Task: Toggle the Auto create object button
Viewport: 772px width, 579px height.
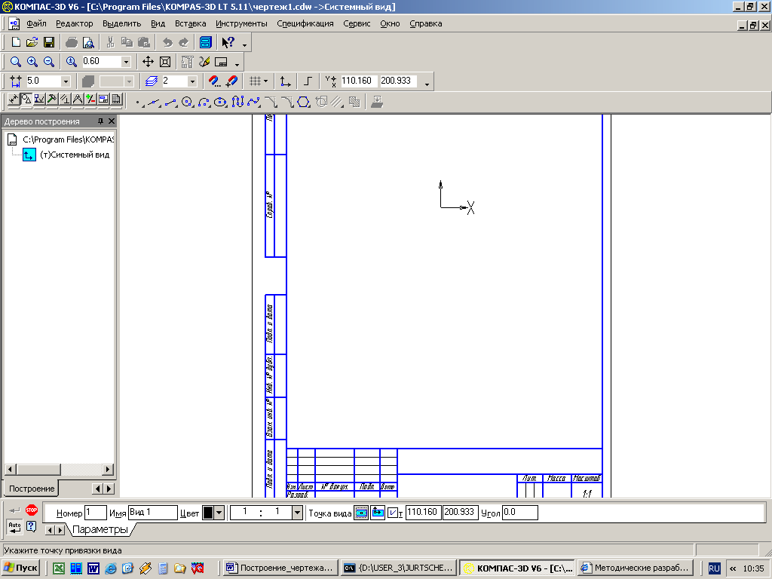Action: [x=14, y=525]
